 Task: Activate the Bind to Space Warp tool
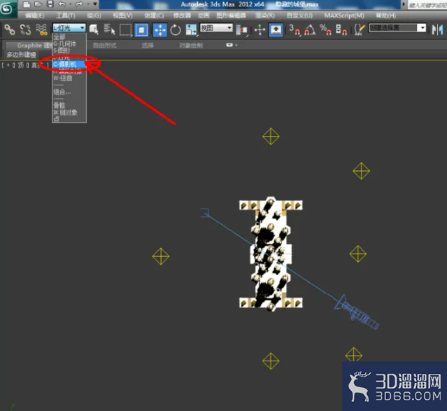[x=41, y=29]
